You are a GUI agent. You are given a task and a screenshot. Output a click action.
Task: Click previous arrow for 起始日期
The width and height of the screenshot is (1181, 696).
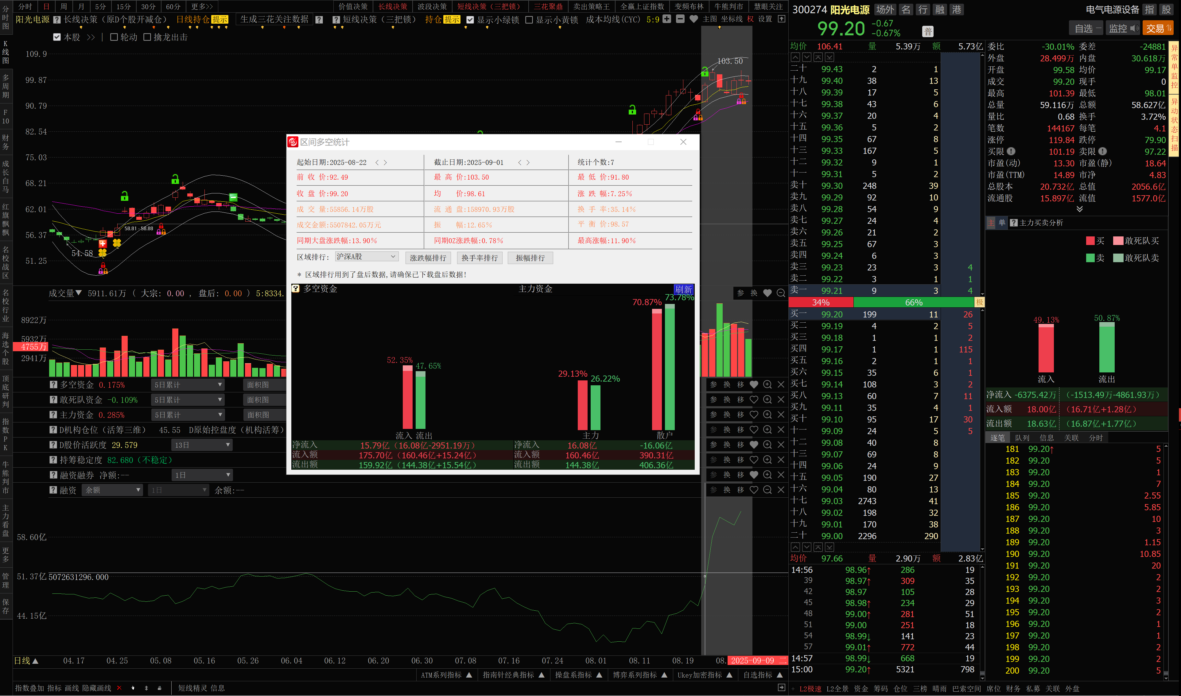(x=377, y=162)
